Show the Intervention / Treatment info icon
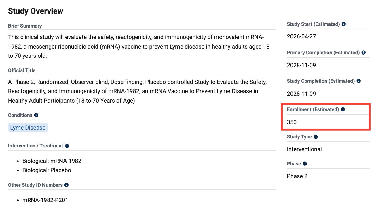 (67, 146)
